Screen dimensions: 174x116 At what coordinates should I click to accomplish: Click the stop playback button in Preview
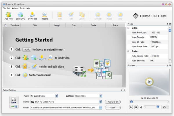pos(136,107)
